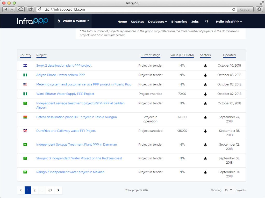Screen dimensions: 265x198
Task: Reload the page with the refresh icon
Action: pos(234,9)
